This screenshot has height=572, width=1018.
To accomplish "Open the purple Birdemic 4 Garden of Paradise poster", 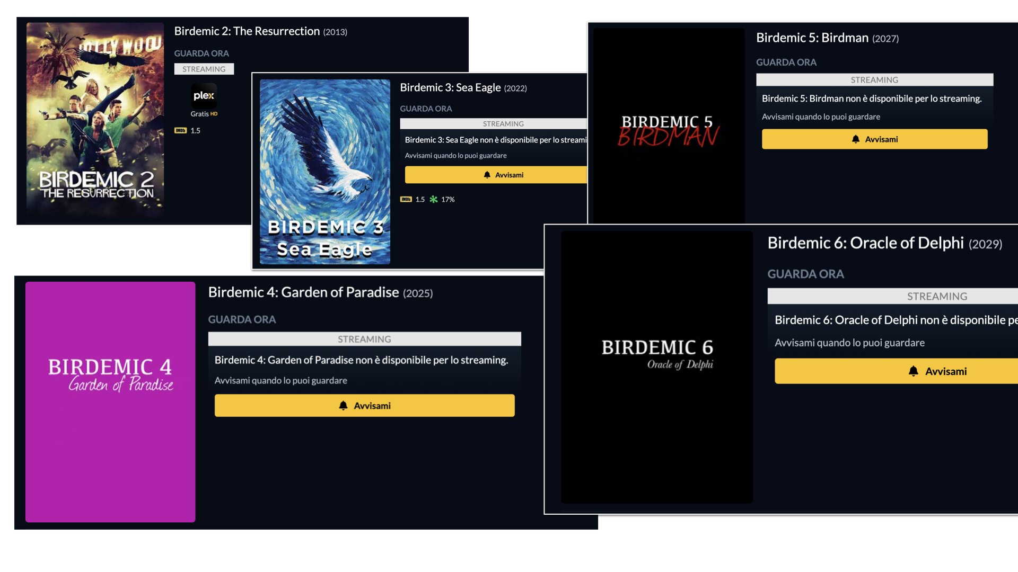I will pyautogui.click(x=110, y=401).
